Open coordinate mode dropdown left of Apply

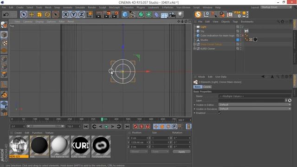click(x=139, y=152)
